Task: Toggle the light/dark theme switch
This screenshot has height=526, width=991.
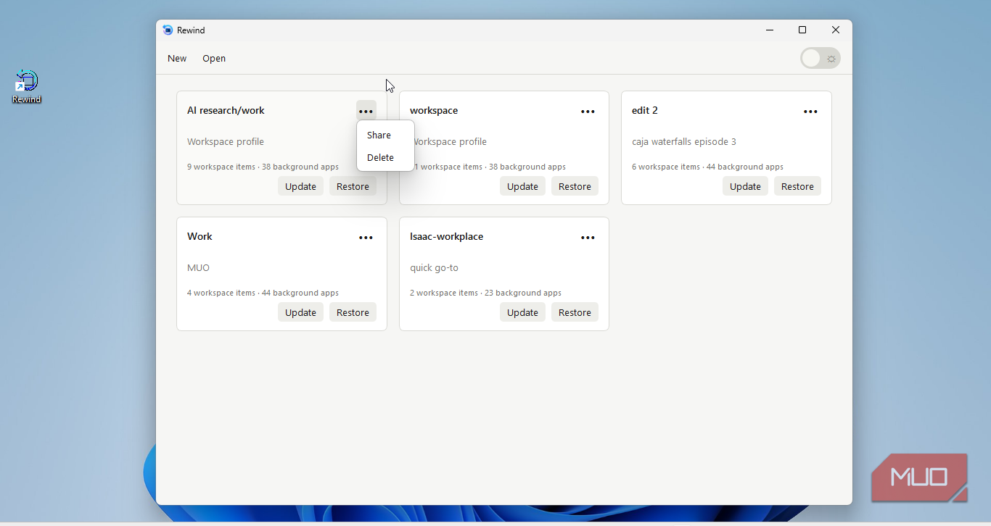Action: coord(821,59)
